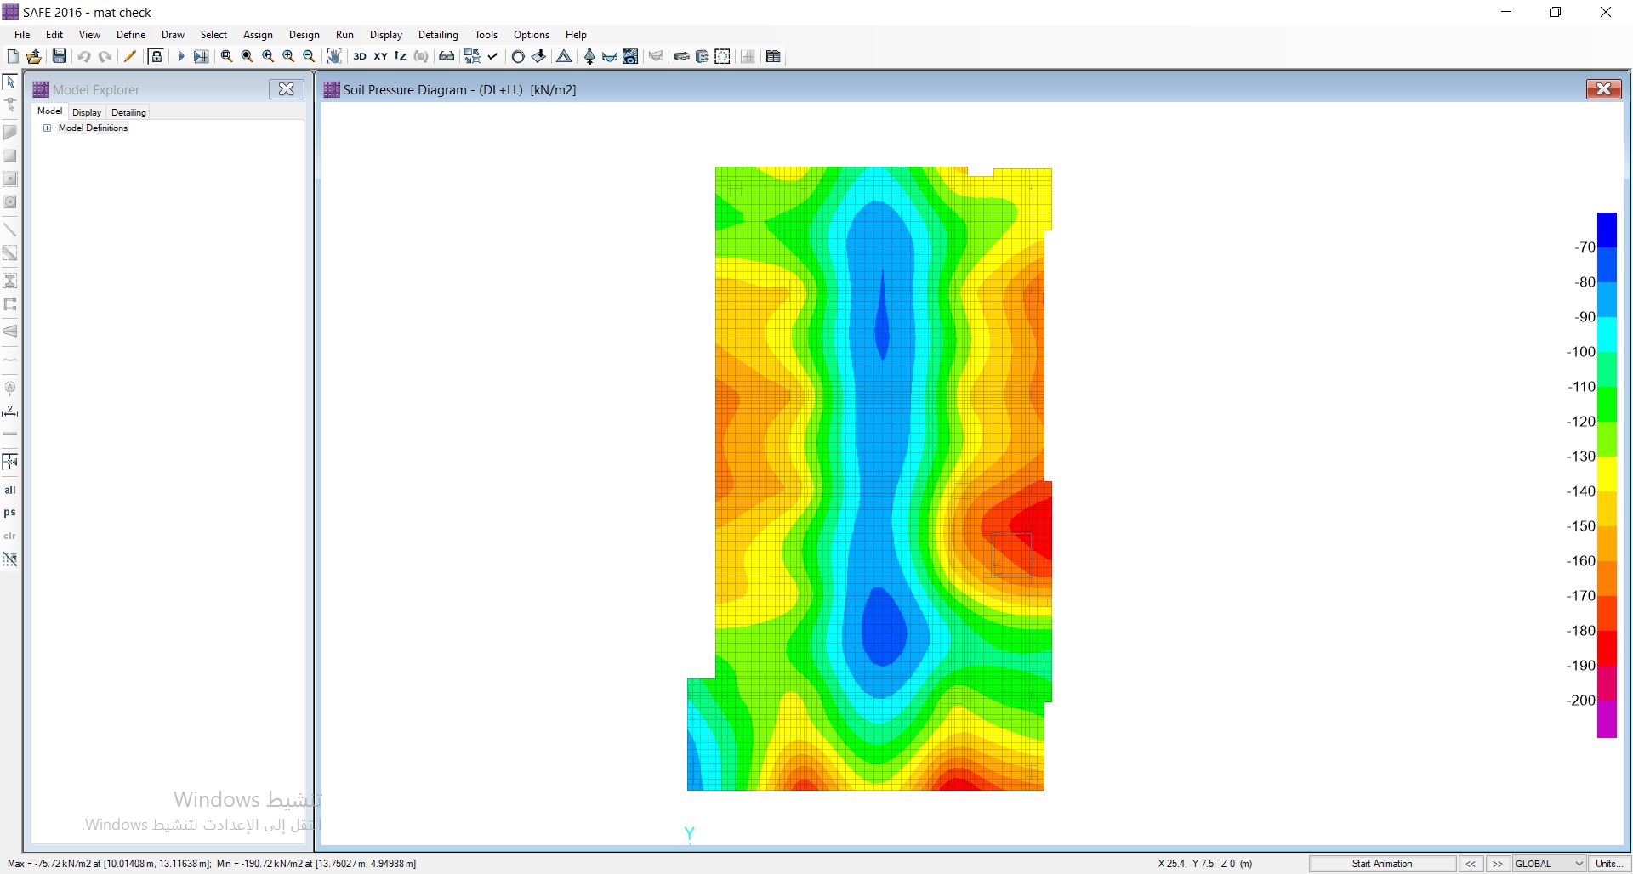This screenshot has width=1633, height=874.
Task: Click the Units... button
Action: click(x=1608, y=864)
